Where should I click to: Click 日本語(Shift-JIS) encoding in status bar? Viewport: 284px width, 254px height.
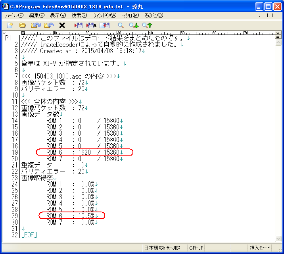click(162, 248)
